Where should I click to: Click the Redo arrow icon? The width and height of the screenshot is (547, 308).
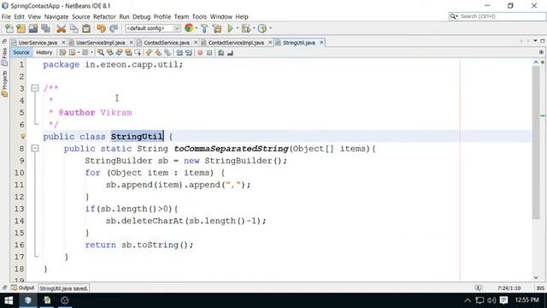click(114, 28)
